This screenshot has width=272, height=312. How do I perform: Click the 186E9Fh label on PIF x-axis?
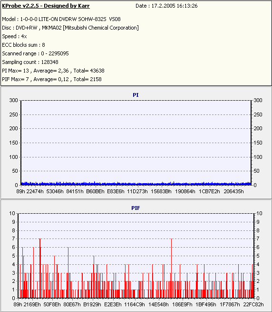(182, 304)
